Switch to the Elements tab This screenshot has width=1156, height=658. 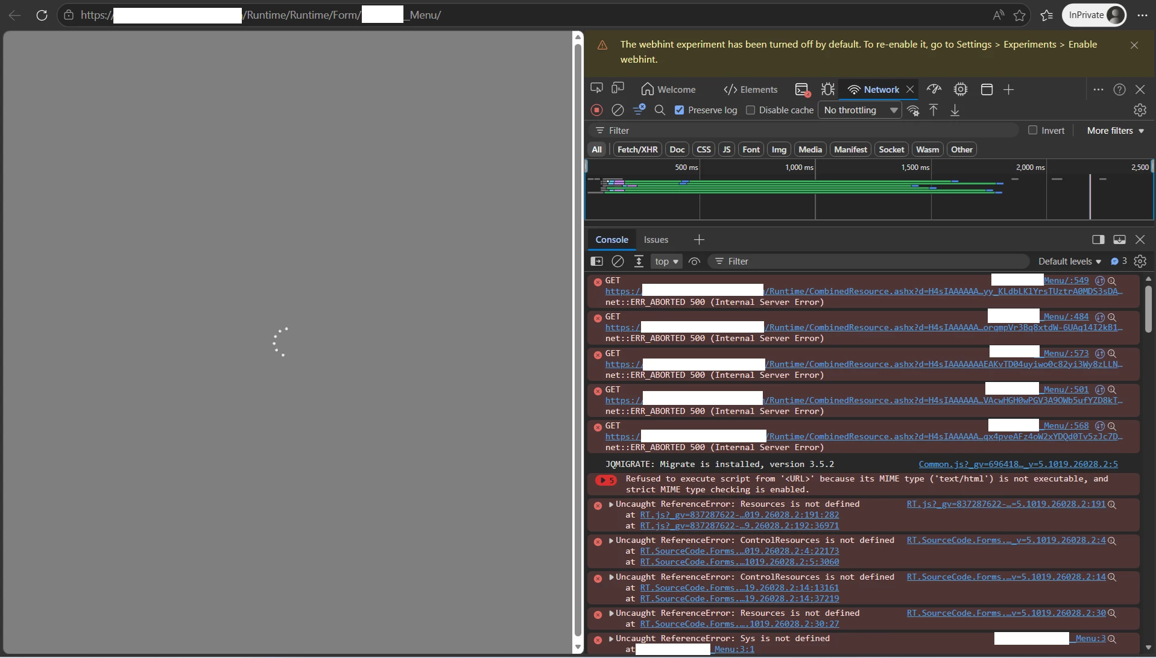750,89
